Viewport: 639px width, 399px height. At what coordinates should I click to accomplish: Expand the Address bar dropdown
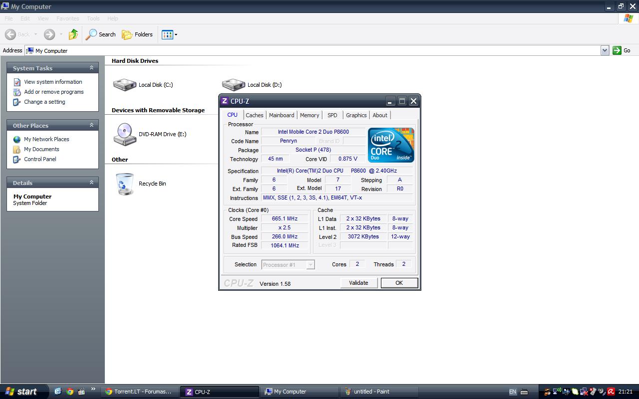[605, 50]
